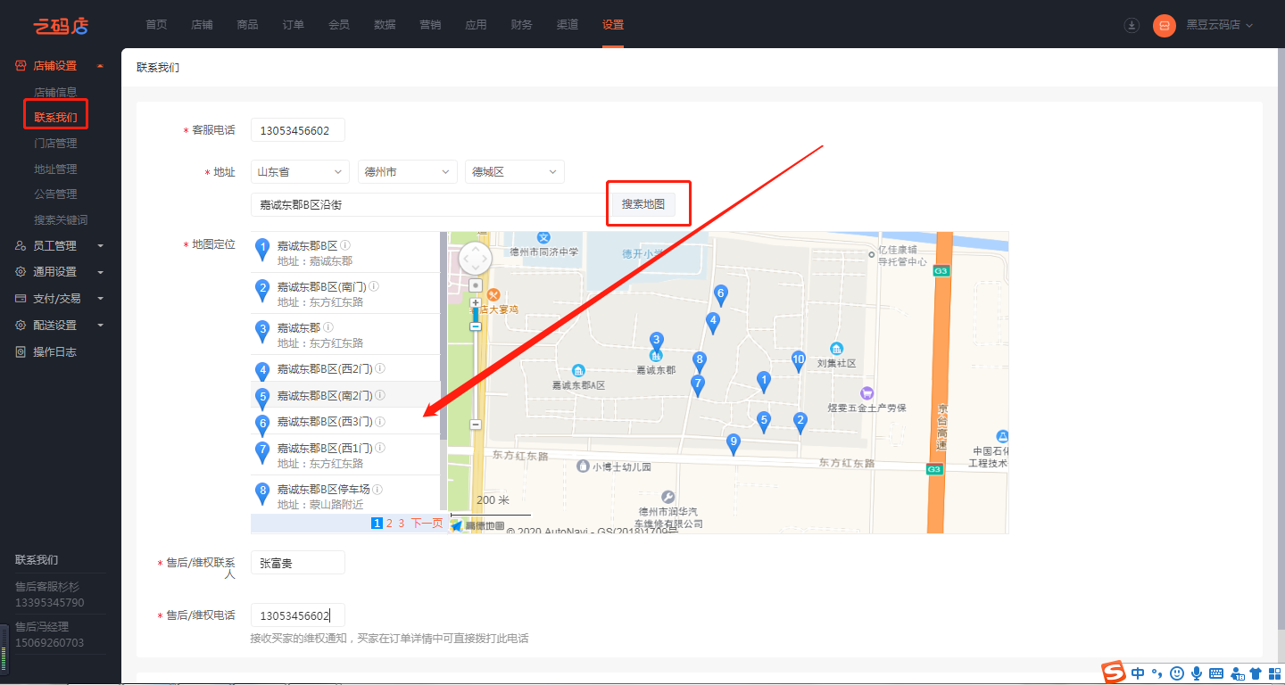Image resolution: width=1285 pixels, height=685 pixels.
Task: Select 门店管理 in the sidebar
Action: (x=55, y=143)
